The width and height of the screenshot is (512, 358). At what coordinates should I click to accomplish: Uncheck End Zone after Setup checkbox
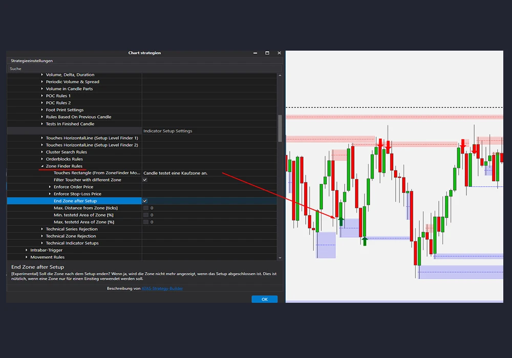tap(145, 201)
